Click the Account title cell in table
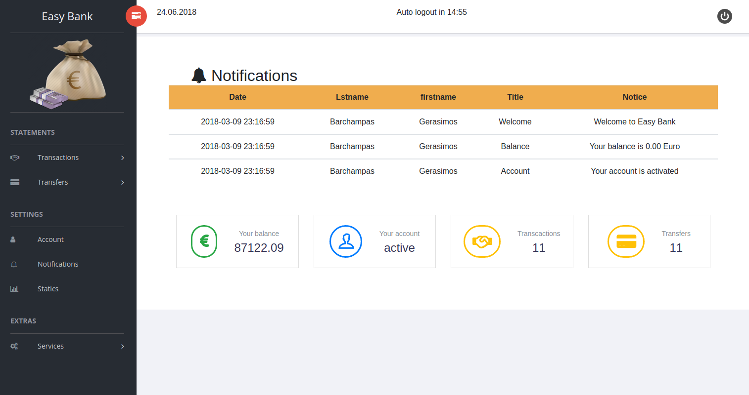Viewport: 749px width, 395px height. 515,171
